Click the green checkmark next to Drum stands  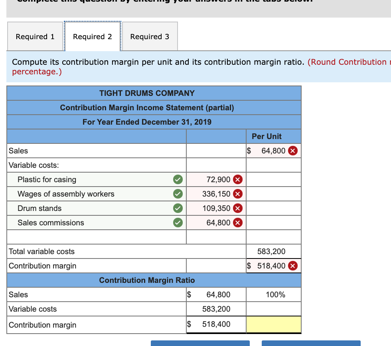(178, 208)
